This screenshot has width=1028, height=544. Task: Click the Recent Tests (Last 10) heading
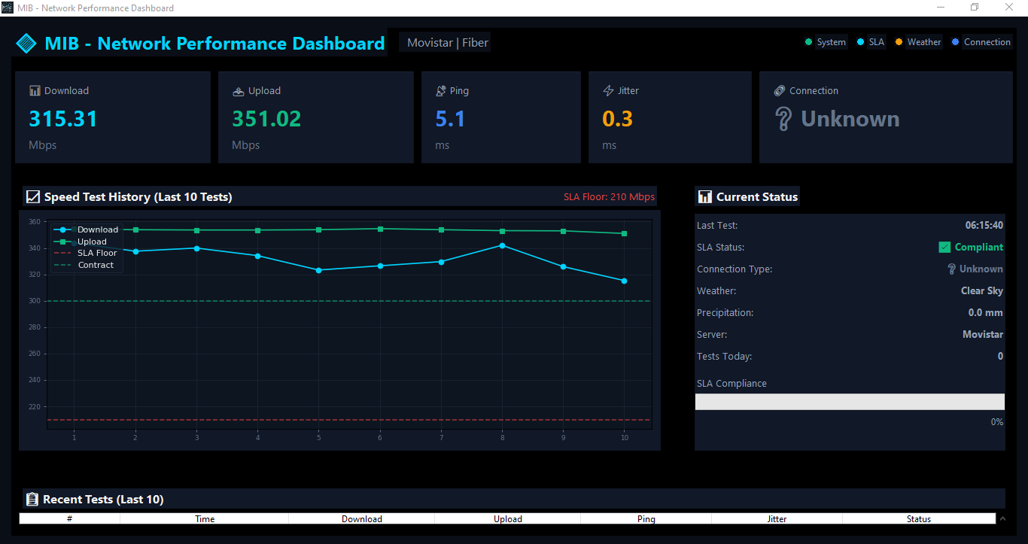click(x=103, y=500)
